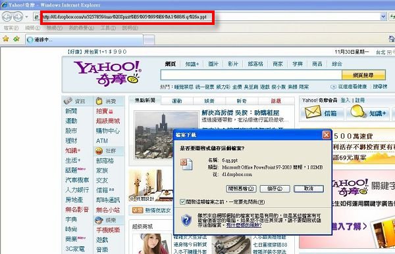Screen dimensions: 395x254
Task: Open the recent pages dropdown beside Forward
Action: [x=27, y=17]
